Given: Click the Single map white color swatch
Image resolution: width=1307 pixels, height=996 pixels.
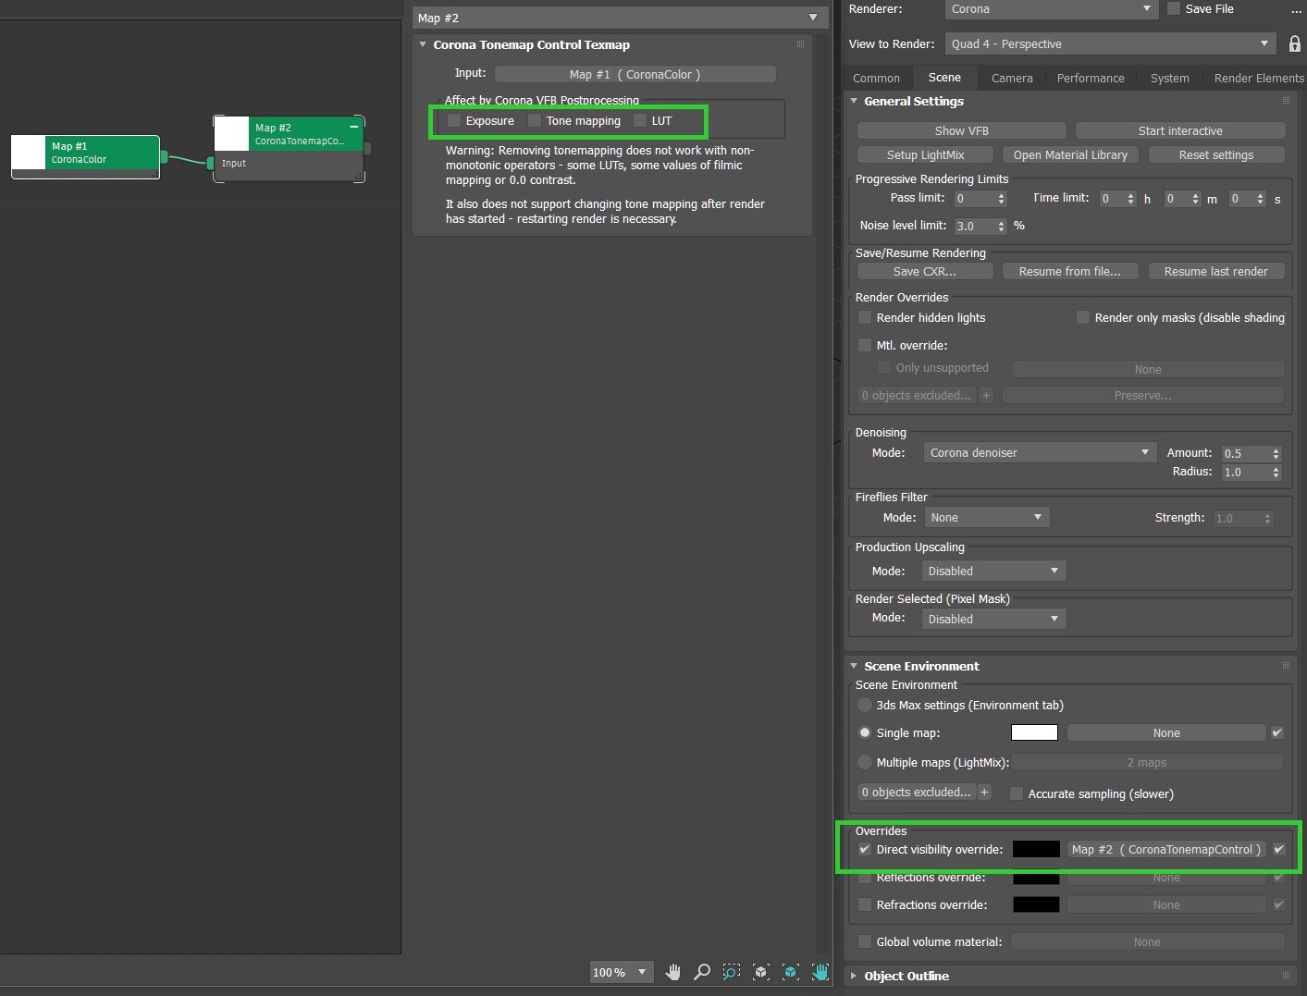Looking at the screenshot, I should (1034, 732).
